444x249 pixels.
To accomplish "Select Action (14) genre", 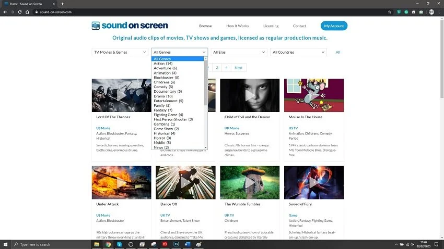I will pyautogui.click(x=178, y=64).
